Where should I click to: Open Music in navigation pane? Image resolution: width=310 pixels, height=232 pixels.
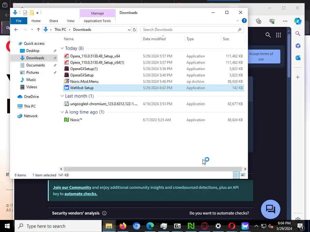[31, 80]
